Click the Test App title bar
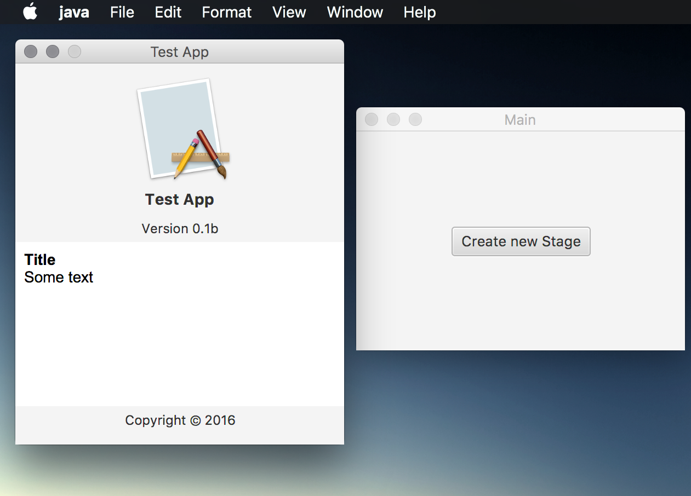691x496 pixels. (x=180, y=51)
